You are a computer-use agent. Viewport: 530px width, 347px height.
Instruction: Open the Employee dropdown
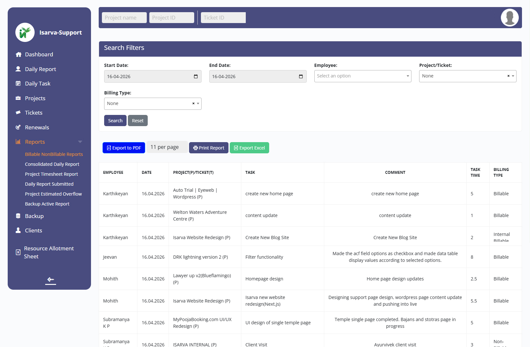point(362,76)
